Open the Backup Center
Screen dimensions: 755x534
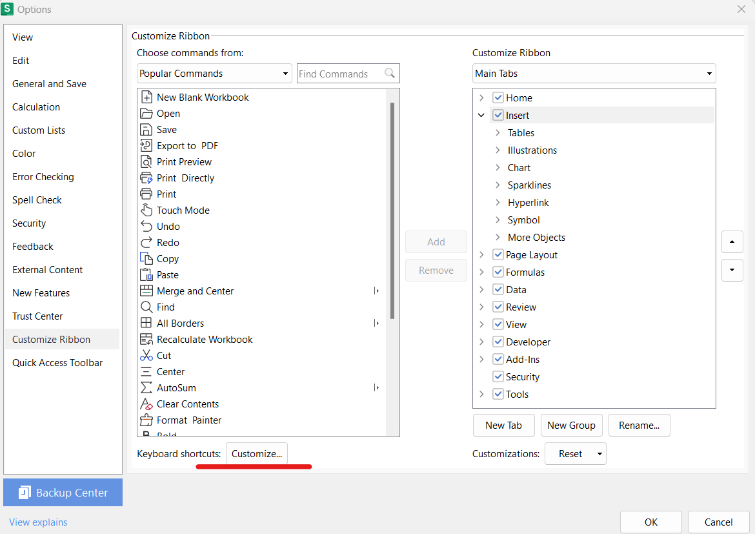[x=63, y=492]
